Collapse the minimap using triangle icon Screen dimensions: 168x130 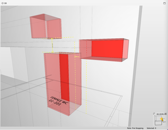click(x=154, y=114)
